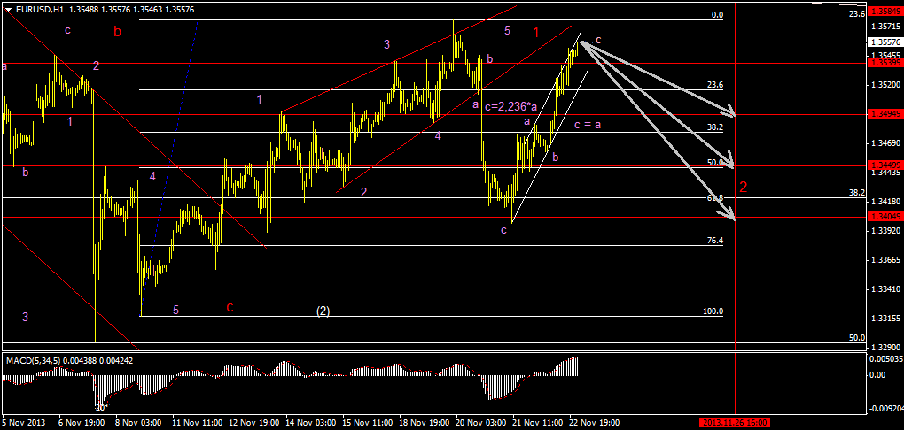Click the red 2013.11.26 16:00 date marker

coord(735,423)
